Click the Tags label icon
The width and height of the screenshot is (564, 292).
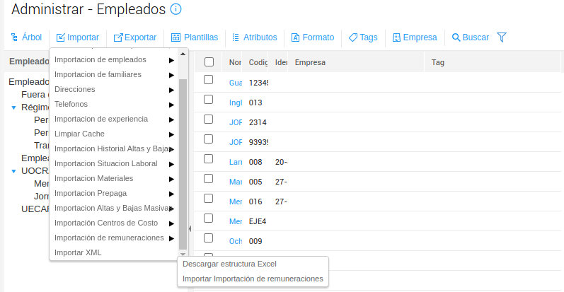[x=352, y=37]
